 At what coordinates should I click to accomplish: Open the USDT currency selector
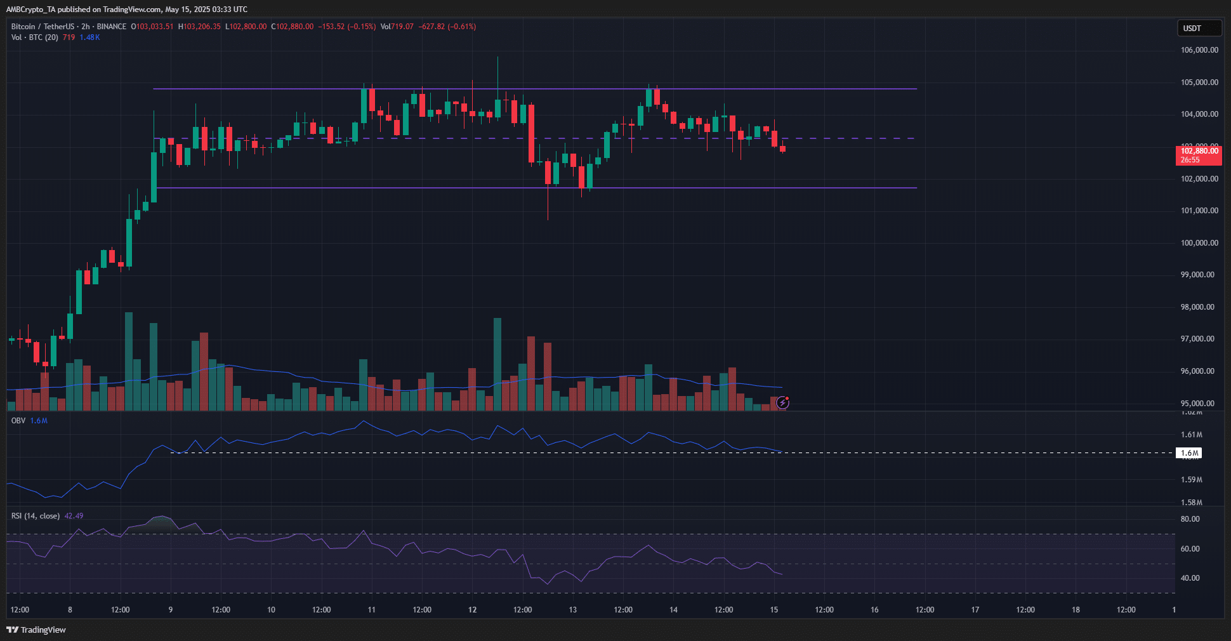coord(1198,28)
